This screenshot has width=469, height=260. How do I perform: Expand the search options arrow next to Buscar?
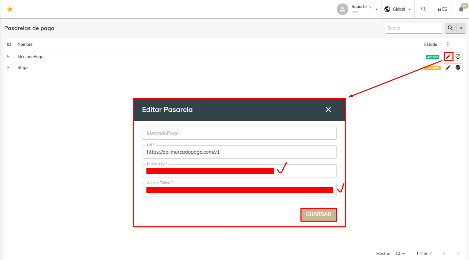point(461,28)
